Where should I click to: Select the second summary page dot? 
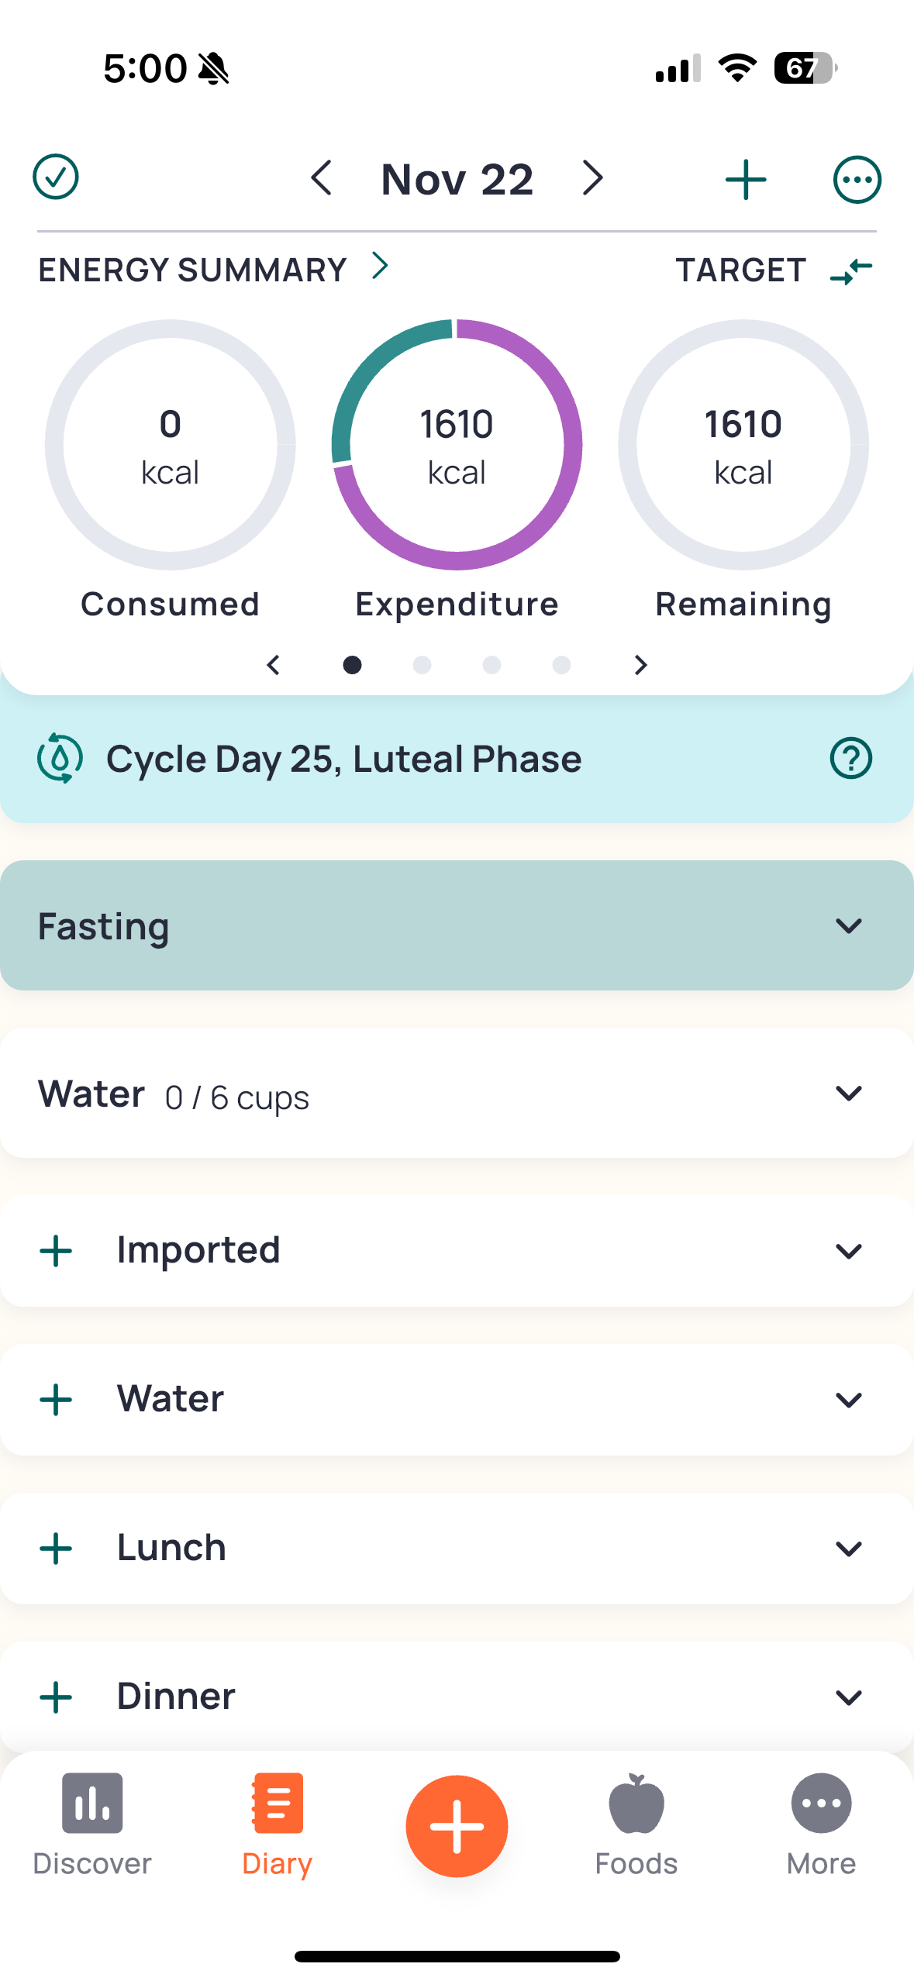click(422, 665)
